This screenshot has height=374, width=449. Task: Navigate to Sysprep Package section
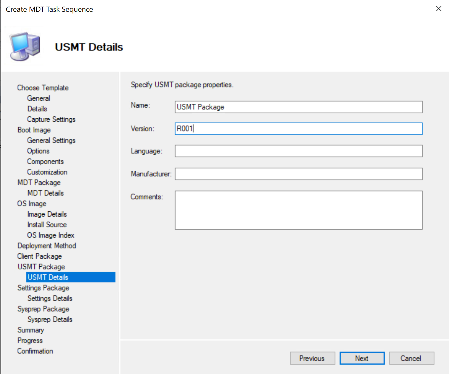(x=43, y=309)
